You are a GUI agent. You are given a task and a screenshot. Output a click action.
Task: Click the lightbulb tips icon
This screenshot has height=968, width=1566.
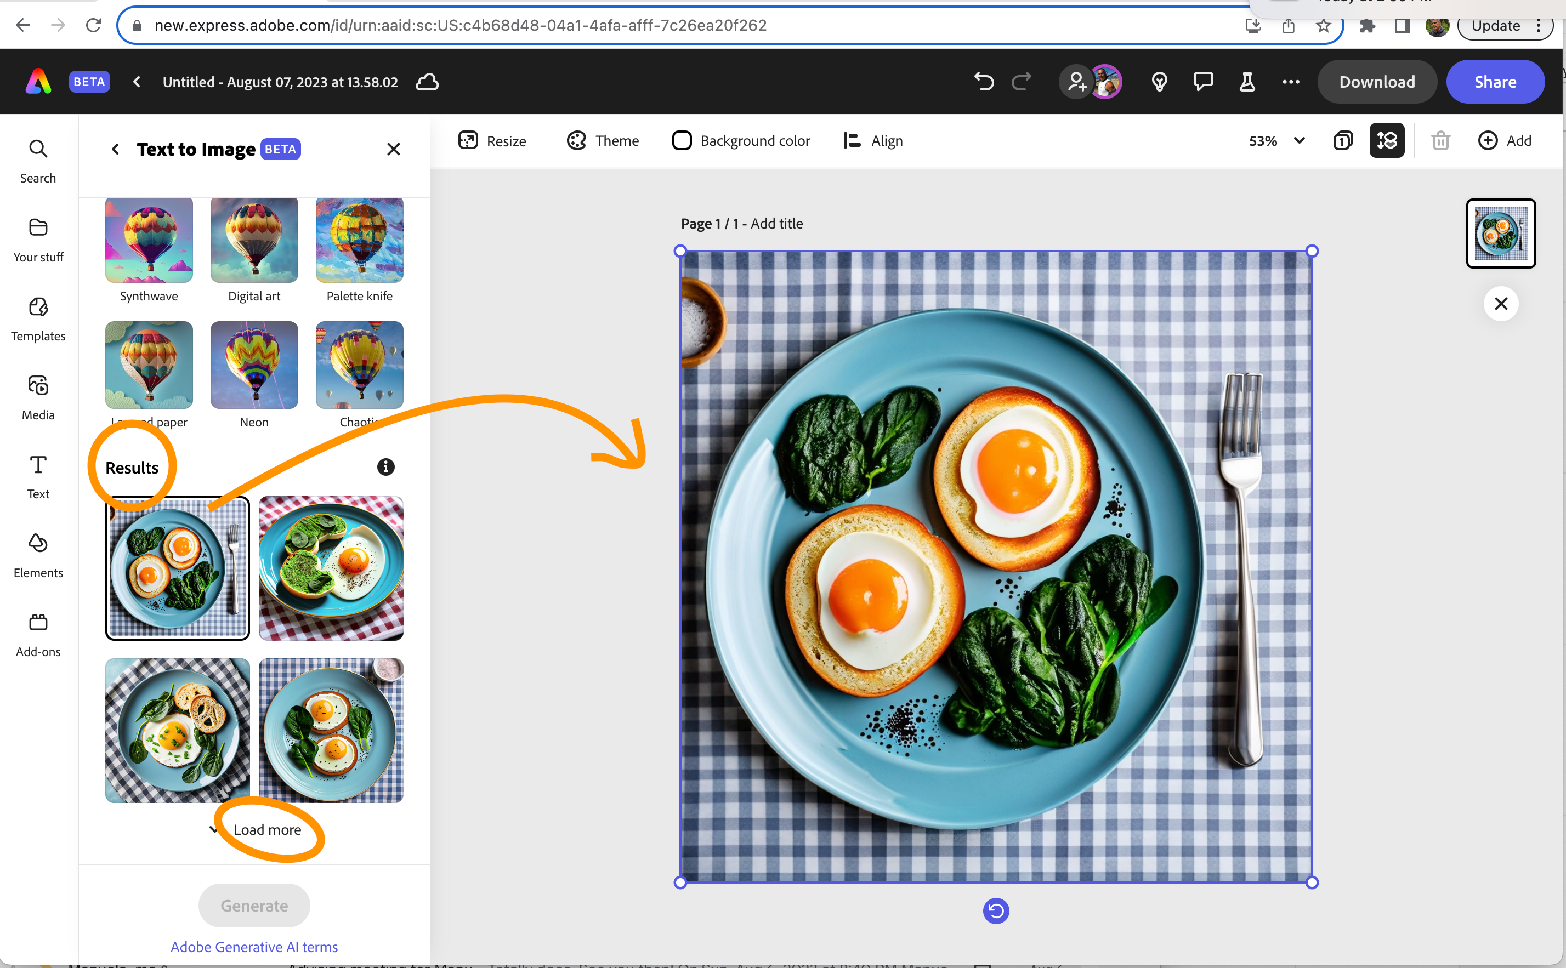(1160, 82)
